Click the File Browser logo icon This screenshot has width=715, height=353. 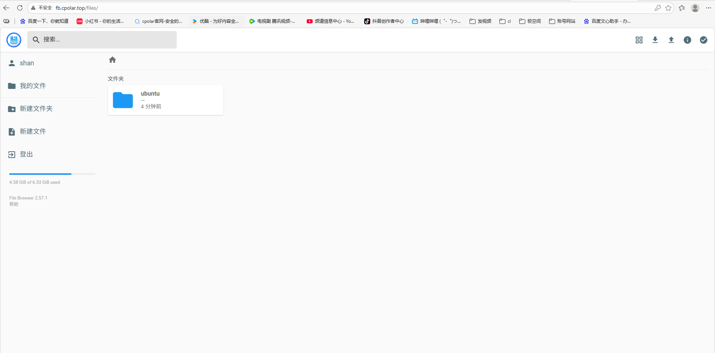click(x=14, y=40)
